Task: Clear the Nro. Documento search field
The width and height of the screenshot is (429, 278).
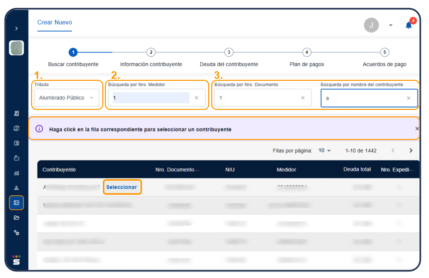Action: pyautogui.click(x=303, y=98)
